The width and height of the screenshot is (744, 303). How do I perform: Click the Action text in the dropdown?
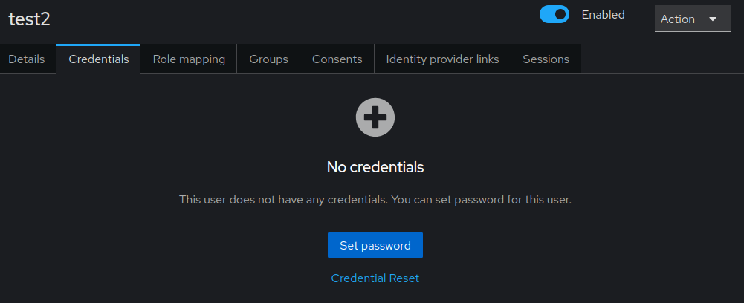[678, 19]
